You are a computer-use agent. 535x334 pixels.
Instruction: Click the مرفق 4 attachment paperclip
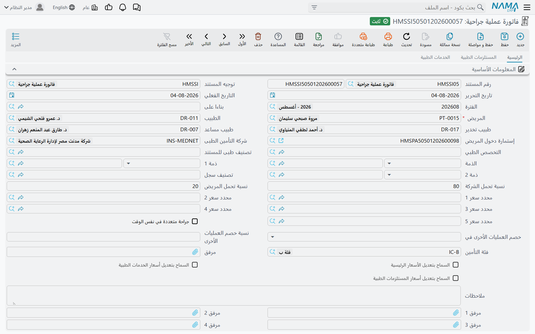click(x=195, y=325)
